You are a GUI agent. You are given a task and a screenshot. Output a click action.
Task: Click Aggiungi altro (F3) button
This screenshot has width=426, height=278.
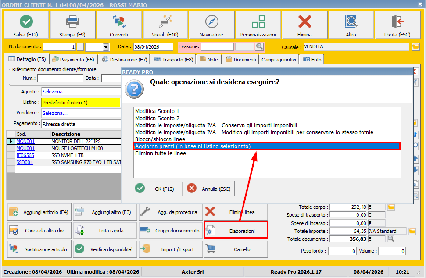[105, 212]
